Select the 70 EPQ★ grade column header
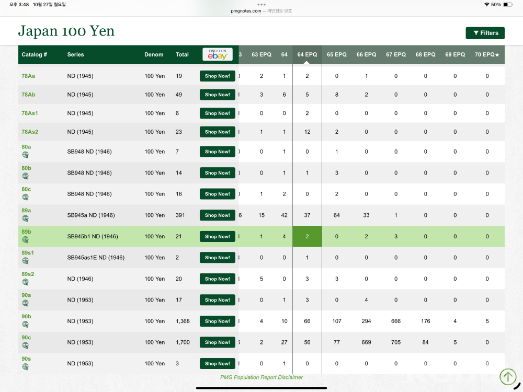Viewport: 523px width, 392px height. [x=487, y=54]
